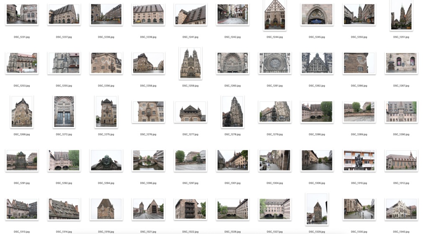Select the DSC_1244.jpg gabled building thumbnail
Screen dimensions: 429x234
pyautogui.click(x=275, y=15)
